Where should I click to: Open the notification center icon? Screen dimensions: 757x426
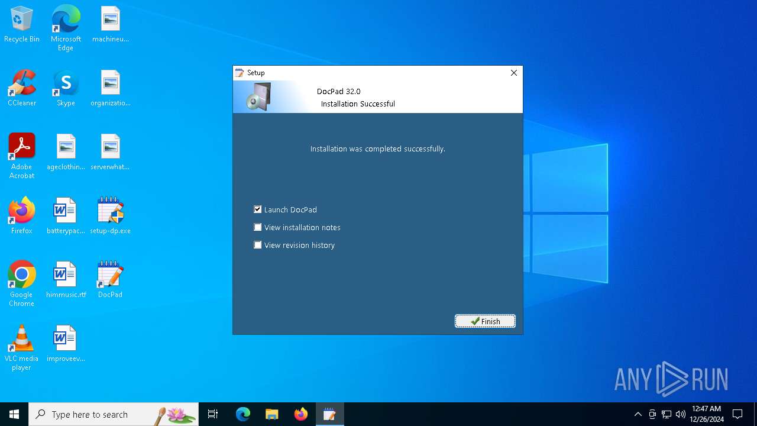(737, 414)
